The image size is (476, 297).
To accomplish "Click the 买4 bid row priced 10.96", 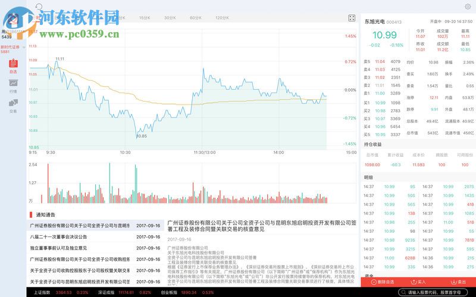I will click(x=382, y=127).
